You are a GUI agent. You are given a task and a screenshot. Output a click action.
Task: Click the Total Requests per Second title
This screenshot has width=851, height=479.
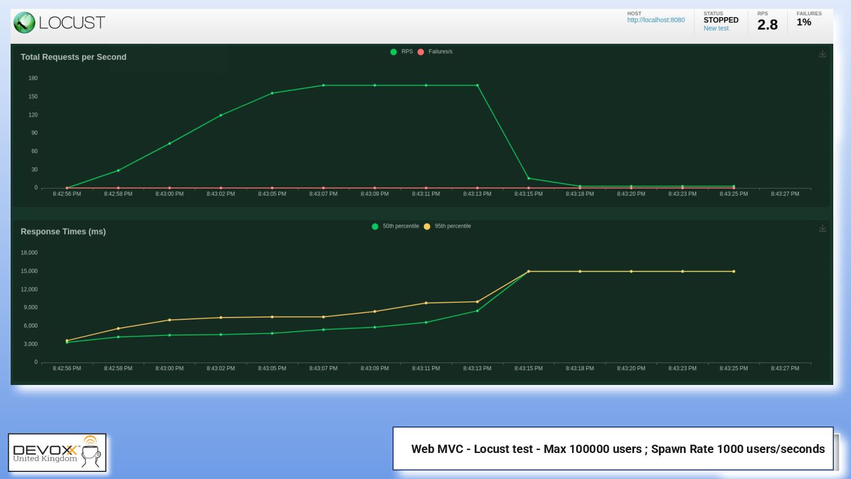[73, 57]
